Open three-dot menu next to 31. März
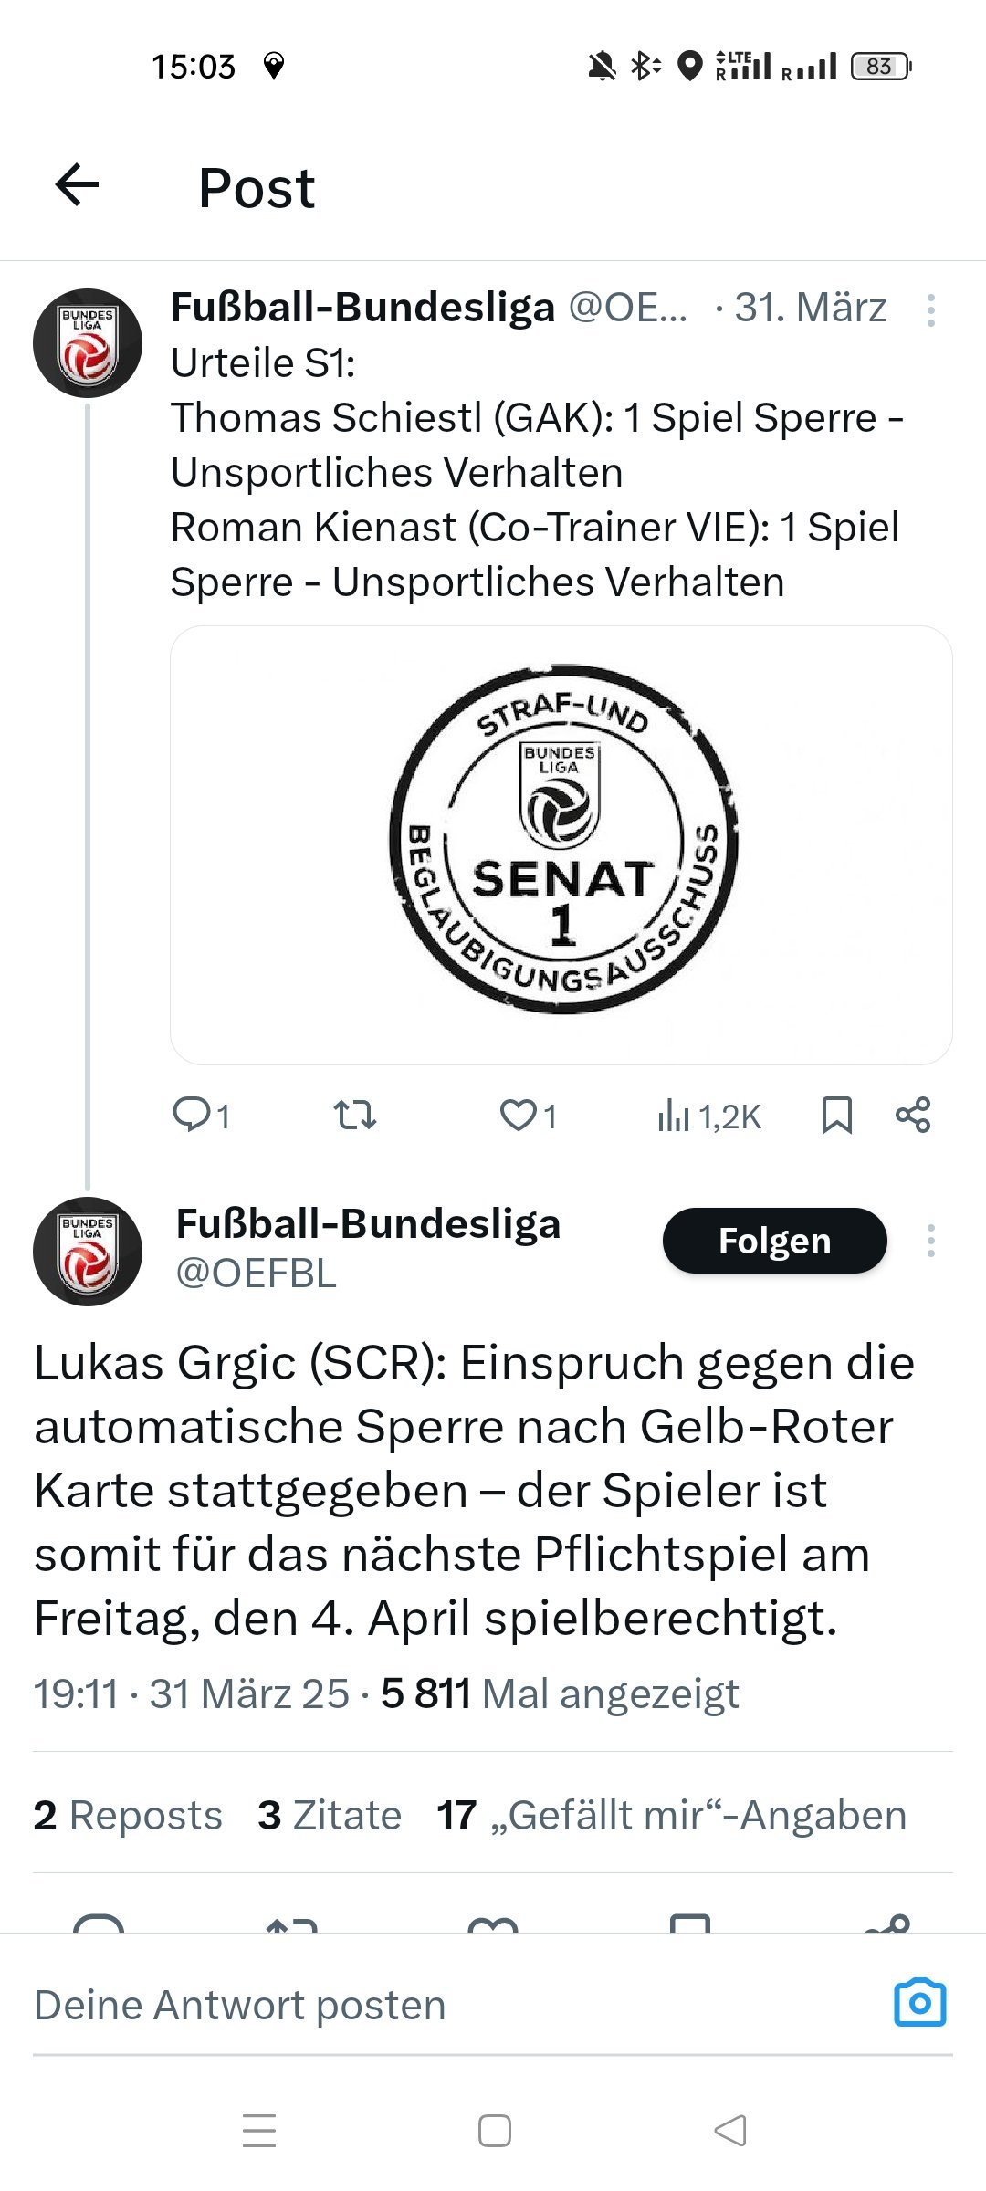The height and width of the screenshot is (2191, 986). pos(930,310)
